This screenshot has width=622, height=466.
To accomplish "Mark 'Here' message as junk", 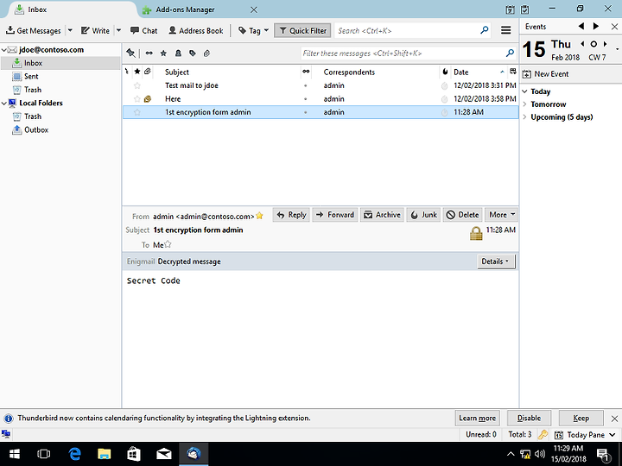I will 445,99.
